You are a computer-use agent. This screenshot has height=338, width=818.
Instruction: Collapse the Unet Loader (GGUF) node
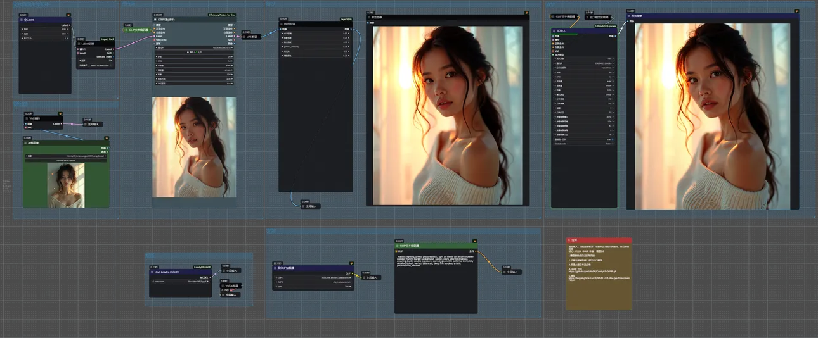[152, 272]
